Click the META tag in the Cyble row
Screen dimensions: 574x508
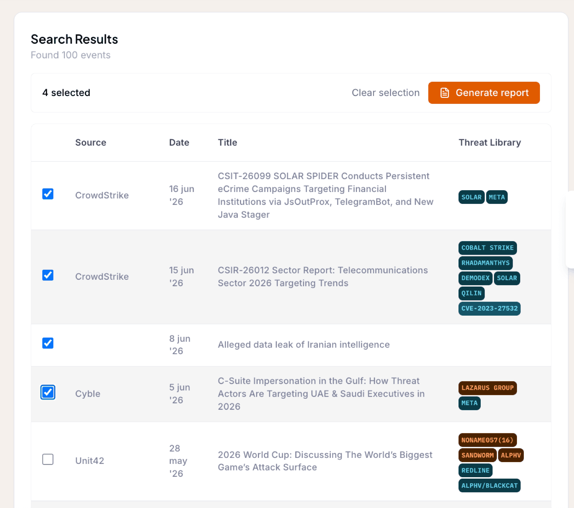(469, 403)
